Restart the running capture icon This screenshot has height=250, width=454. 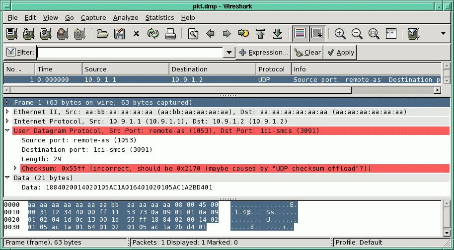tap(79, 34)
